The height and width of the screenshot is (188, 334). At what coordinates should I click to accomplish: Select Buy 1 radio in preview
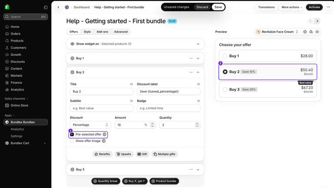225,56
